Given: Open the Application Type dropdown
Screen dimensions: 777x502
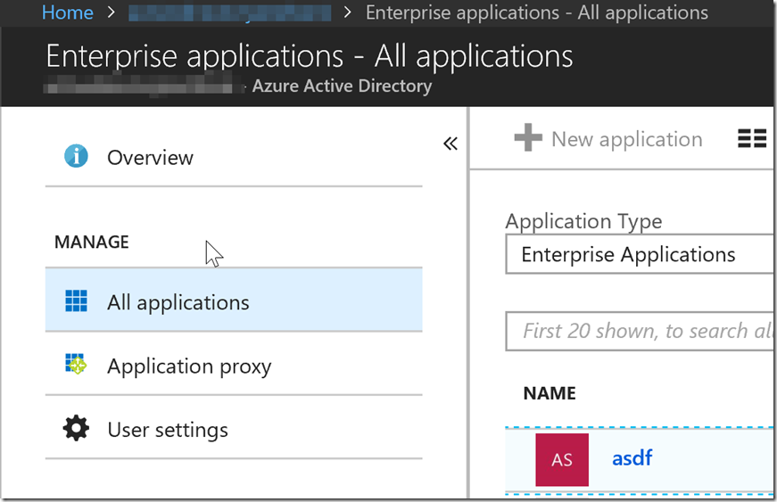Looking at the screenshot, I should (640, 254).
